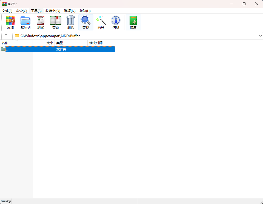
Task: Sort by 修改时间 column header
Action: [x=101, y=43]
